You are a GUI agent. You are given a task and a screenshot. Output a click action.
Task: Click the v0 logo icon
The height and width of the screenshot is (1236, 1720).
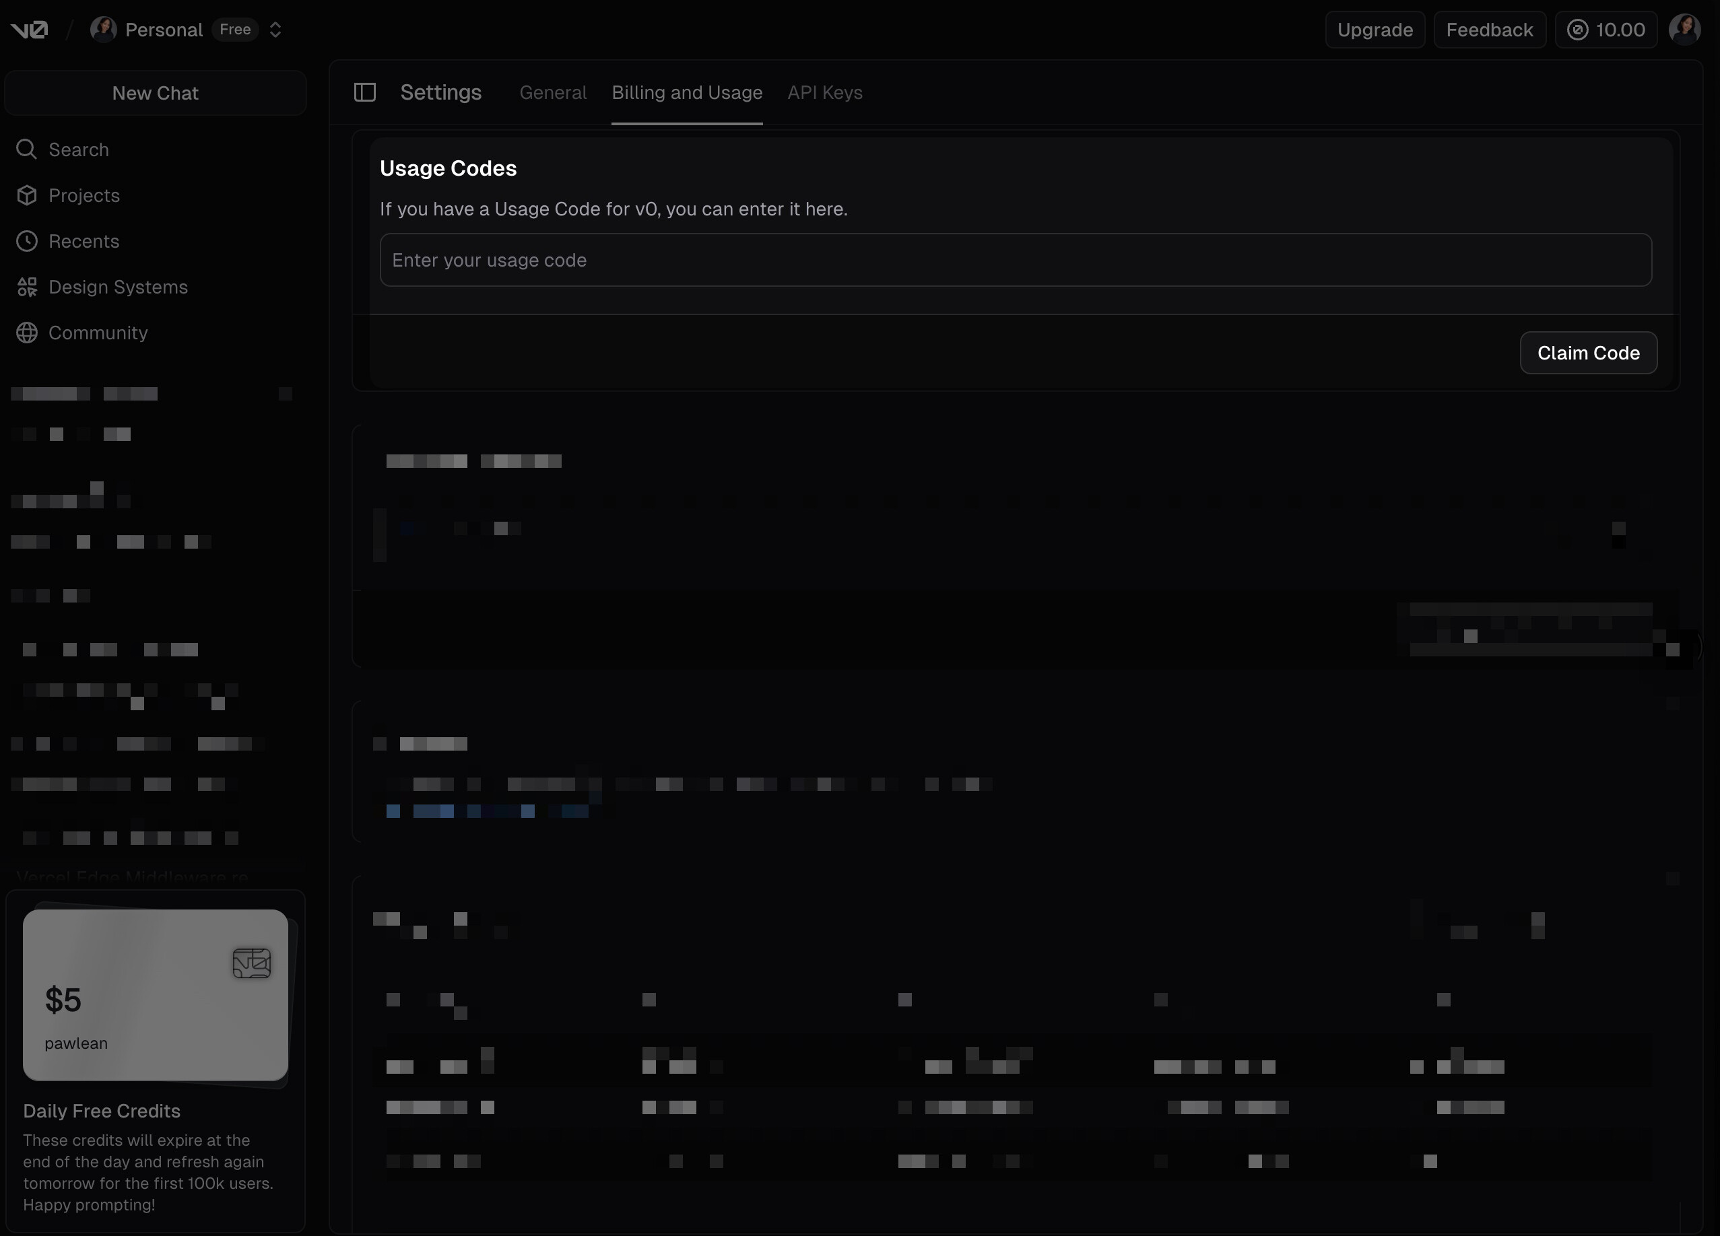coord(30,30)
